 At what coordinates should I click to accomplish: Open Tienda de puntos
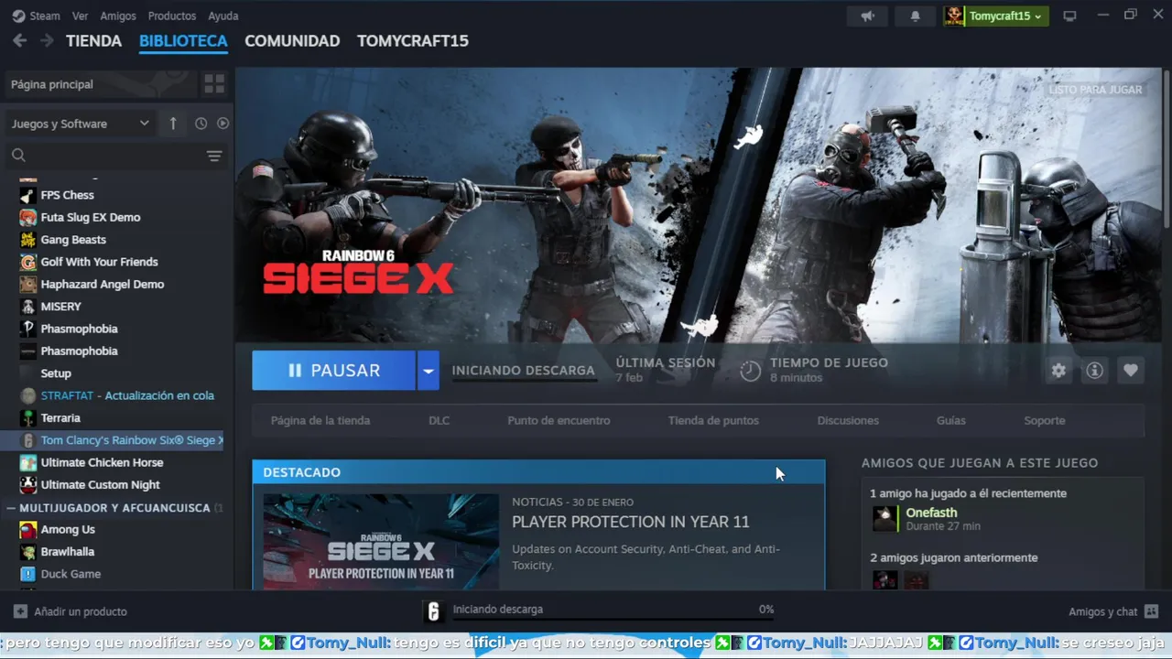[713, 420]
